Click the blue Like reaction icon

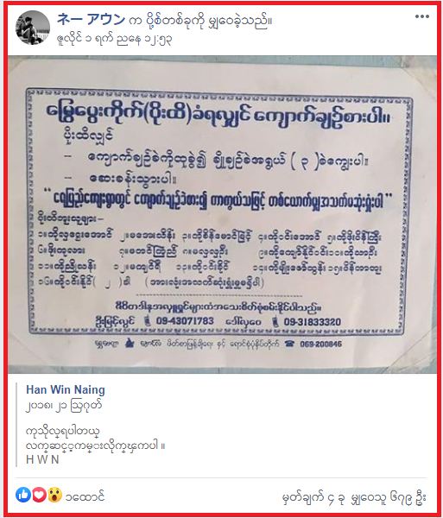tap(23, 495)
